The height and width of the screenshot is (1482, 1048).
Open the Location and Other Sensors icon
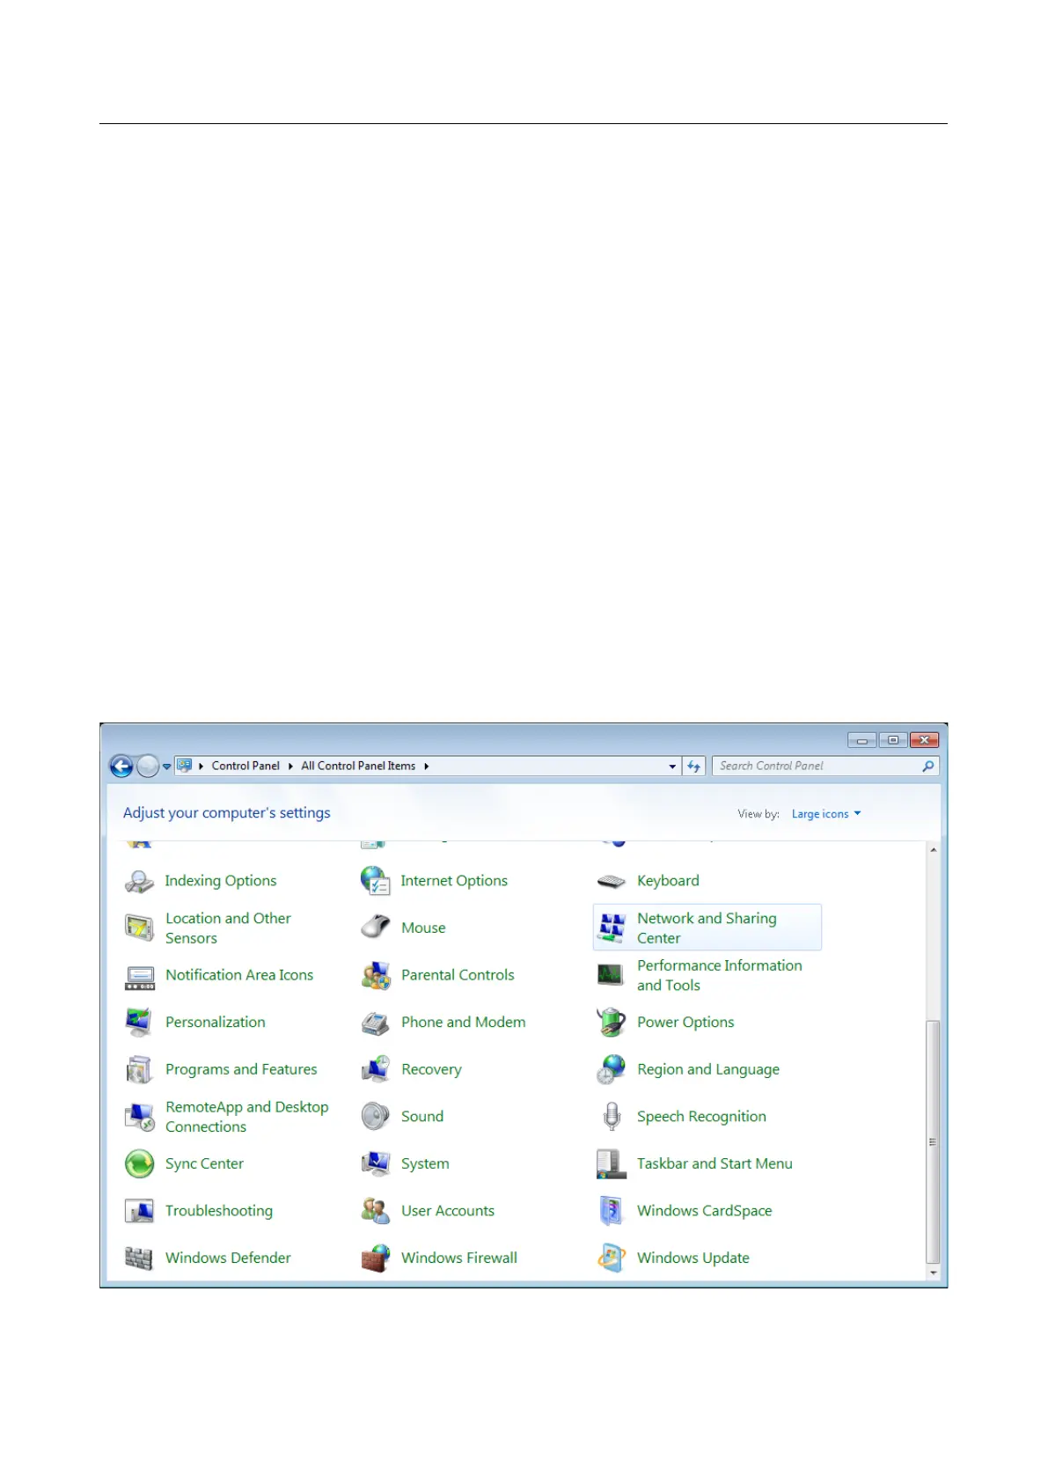click(x=139, y=928)
